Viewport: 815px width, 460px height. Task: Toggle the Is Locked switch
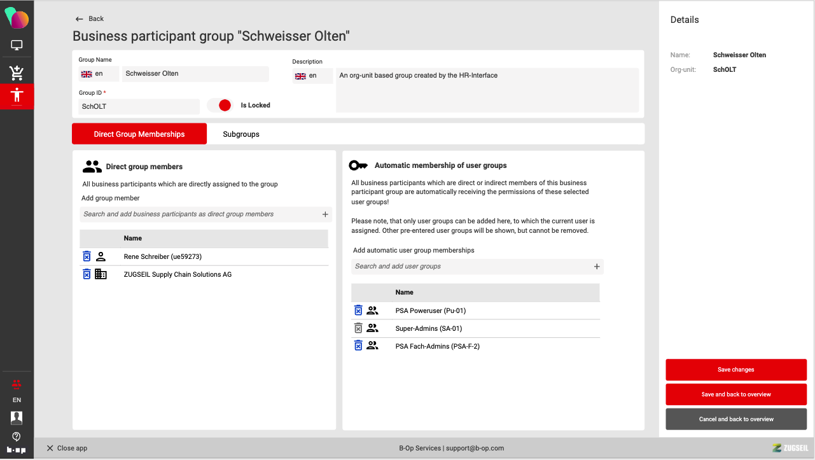click(x=220, y=106)
